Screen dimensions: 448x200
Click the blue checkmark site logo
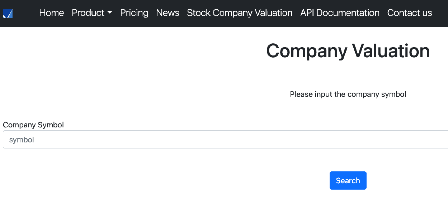point(8,14)
